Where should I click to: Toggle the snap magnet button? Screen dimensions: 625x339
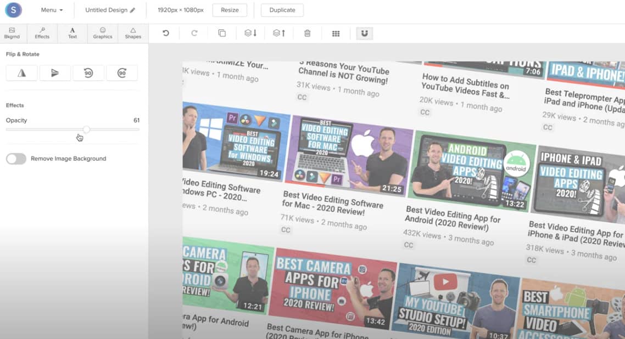click(364, 33)
